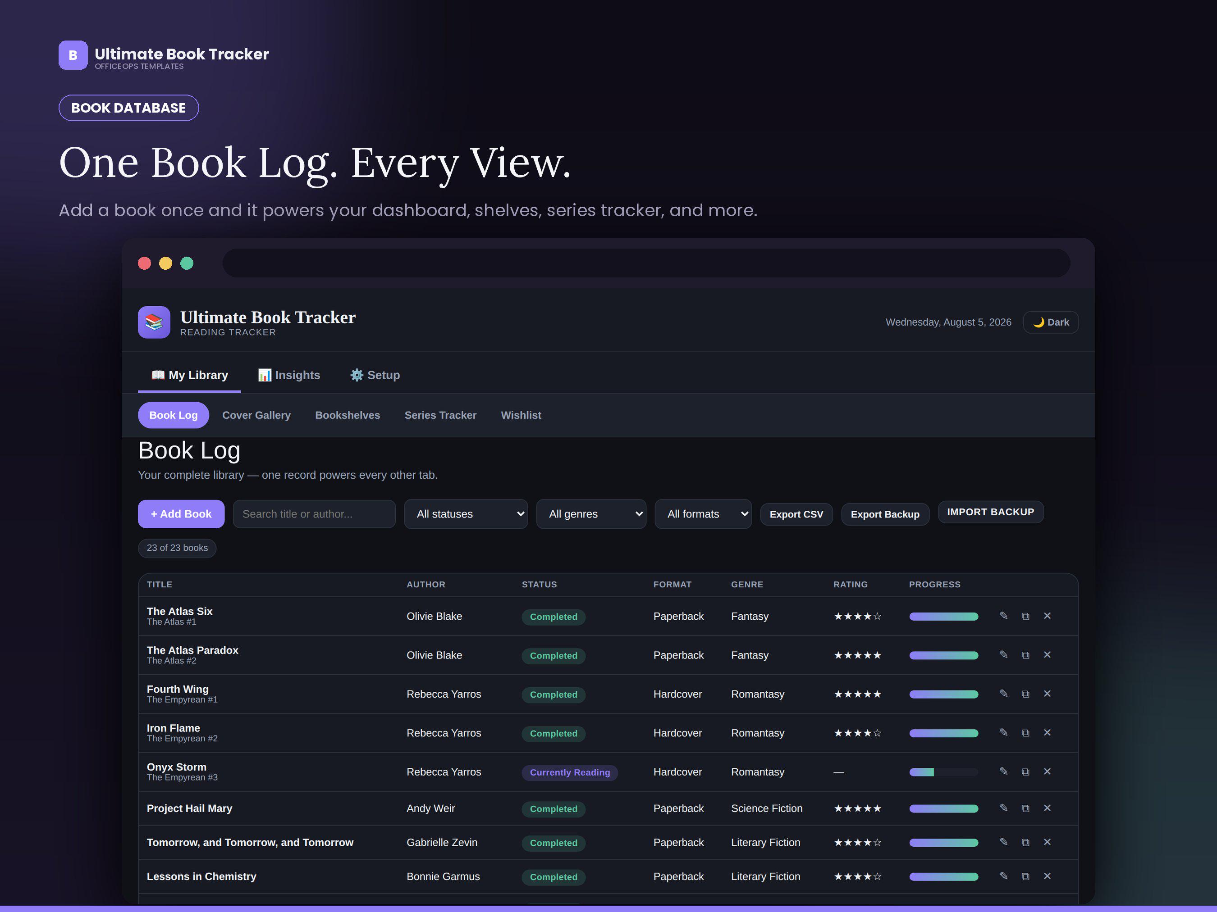Delete the Project Hail Mary entry

pos(1047,808)
